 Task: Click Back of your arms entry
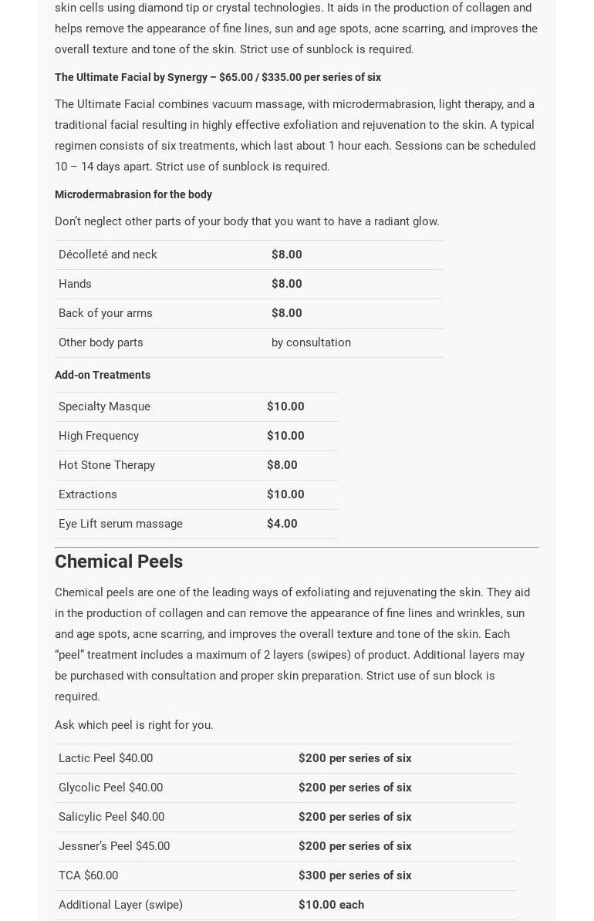click(106, 313)
